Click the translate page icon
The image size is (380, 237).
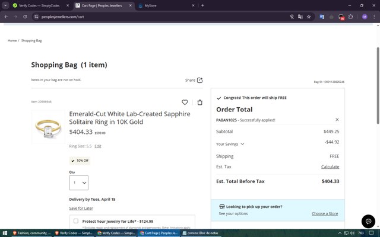point(300,17)
